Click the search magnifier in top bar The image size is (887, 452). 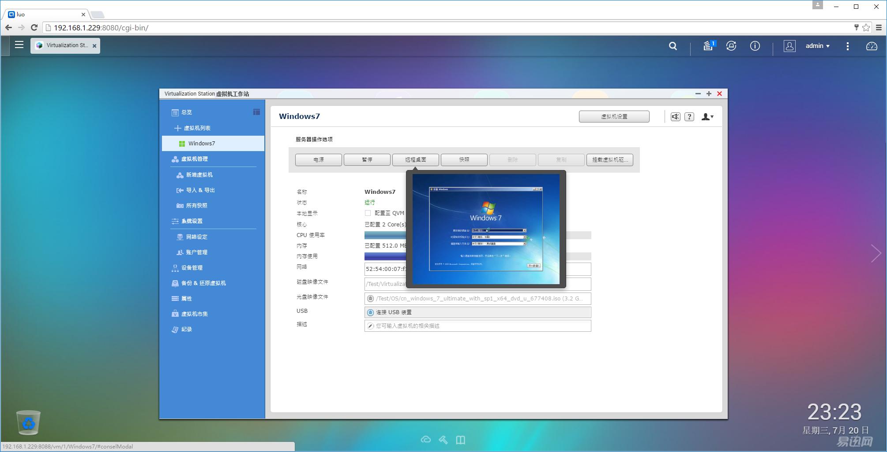(673, 46)
